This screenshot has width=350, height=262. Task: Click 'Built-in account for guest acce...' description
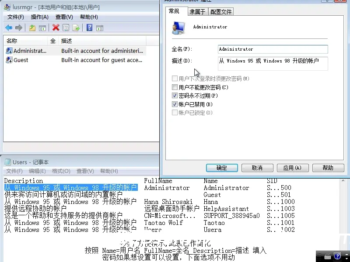click(102, 60)
